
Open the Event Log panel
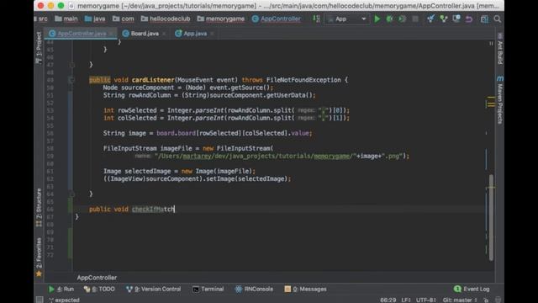472,289
